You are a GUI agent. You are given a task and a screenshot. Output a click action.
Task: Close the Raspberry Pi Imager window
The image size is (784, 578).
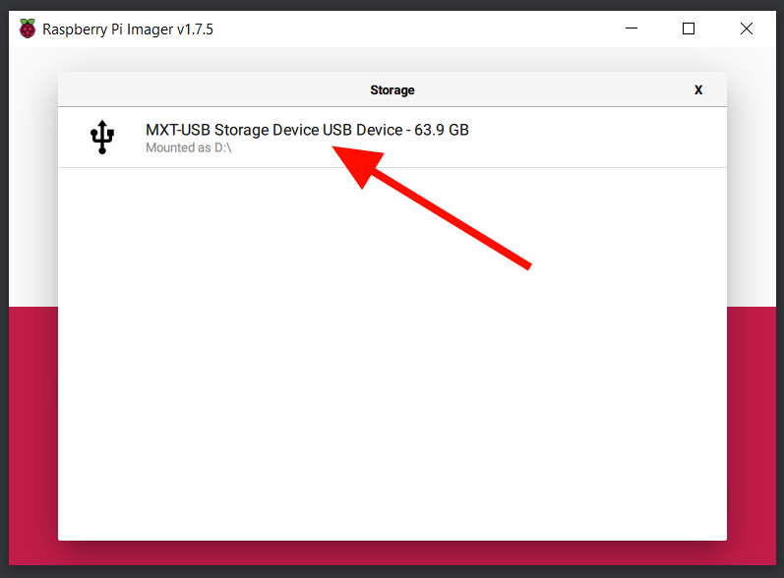pos(746,29)
